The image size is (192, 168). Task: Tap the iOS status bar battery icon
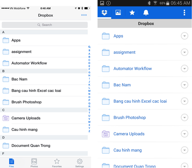[x=87, y=8]
